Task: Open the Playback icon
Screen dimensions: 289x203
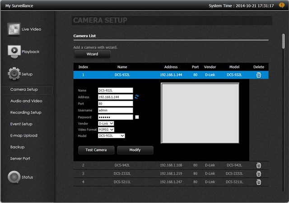Action: (x=14, y=51)
